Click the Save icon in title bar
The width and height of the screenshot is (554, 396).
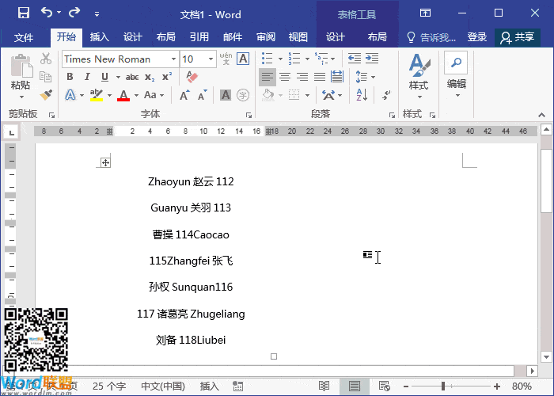(23, 13)
